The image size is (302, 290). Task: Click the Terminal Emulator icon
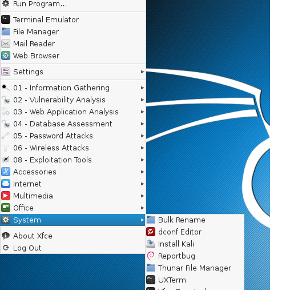coord(6,19)
